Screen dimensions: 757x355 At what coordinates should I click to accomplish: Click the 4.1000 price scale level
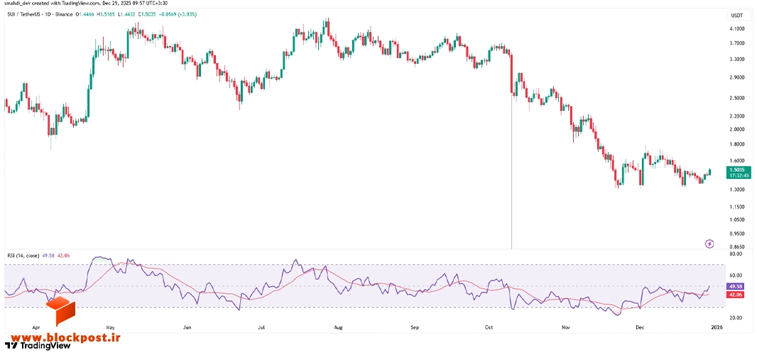[737, 28]
